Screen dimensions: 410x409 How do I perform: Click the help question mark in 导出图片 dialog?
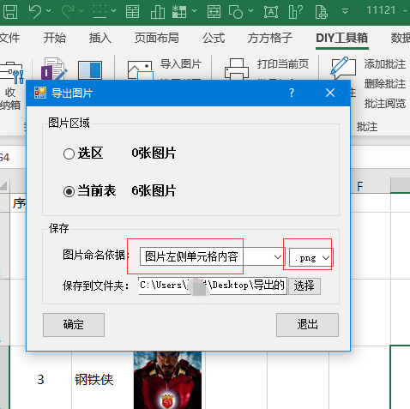click(292, 93)
